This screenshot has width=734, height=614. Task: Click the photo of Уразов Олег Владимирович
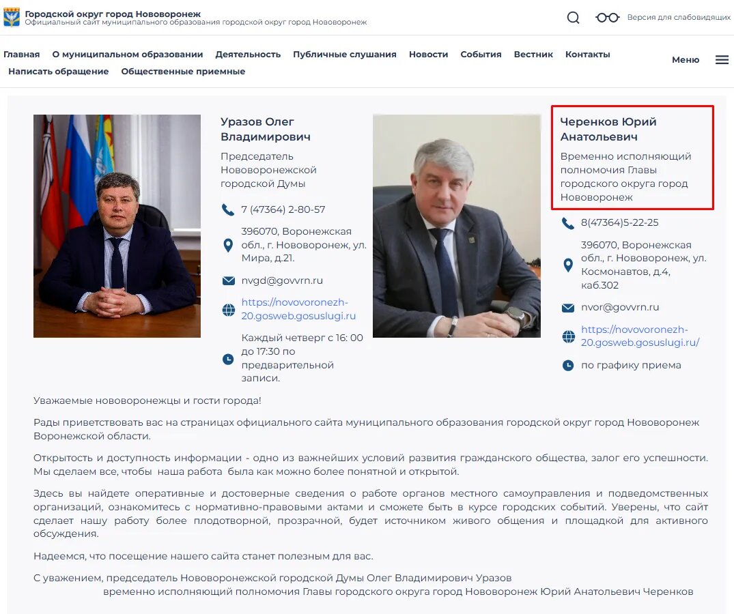tap(117, 226)
